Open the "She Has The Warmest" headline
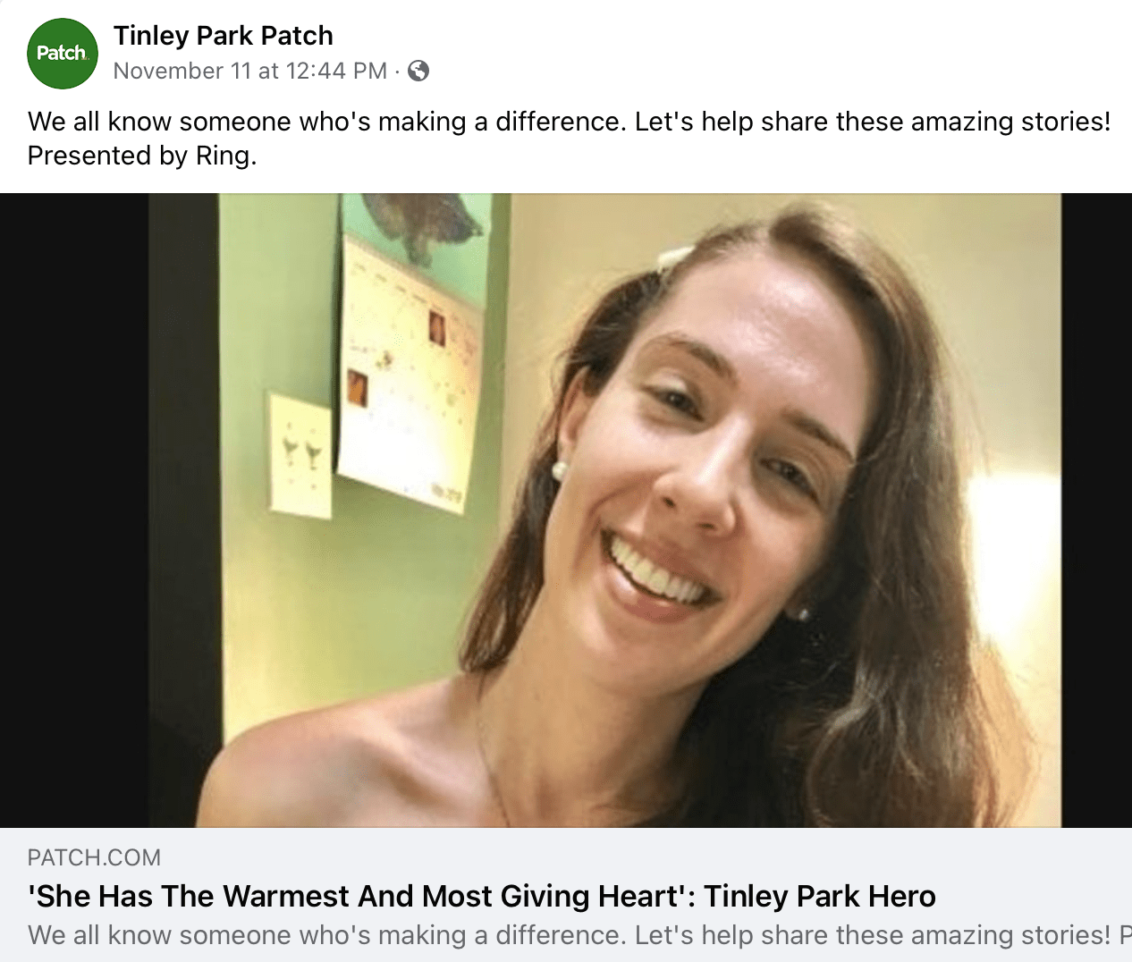Viewport: 1132px width, 962px height. pos(358,896)
